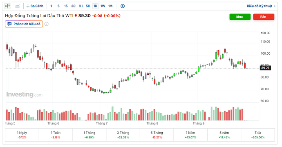Select the candlestick chart type icon

[x=7, y=6]
